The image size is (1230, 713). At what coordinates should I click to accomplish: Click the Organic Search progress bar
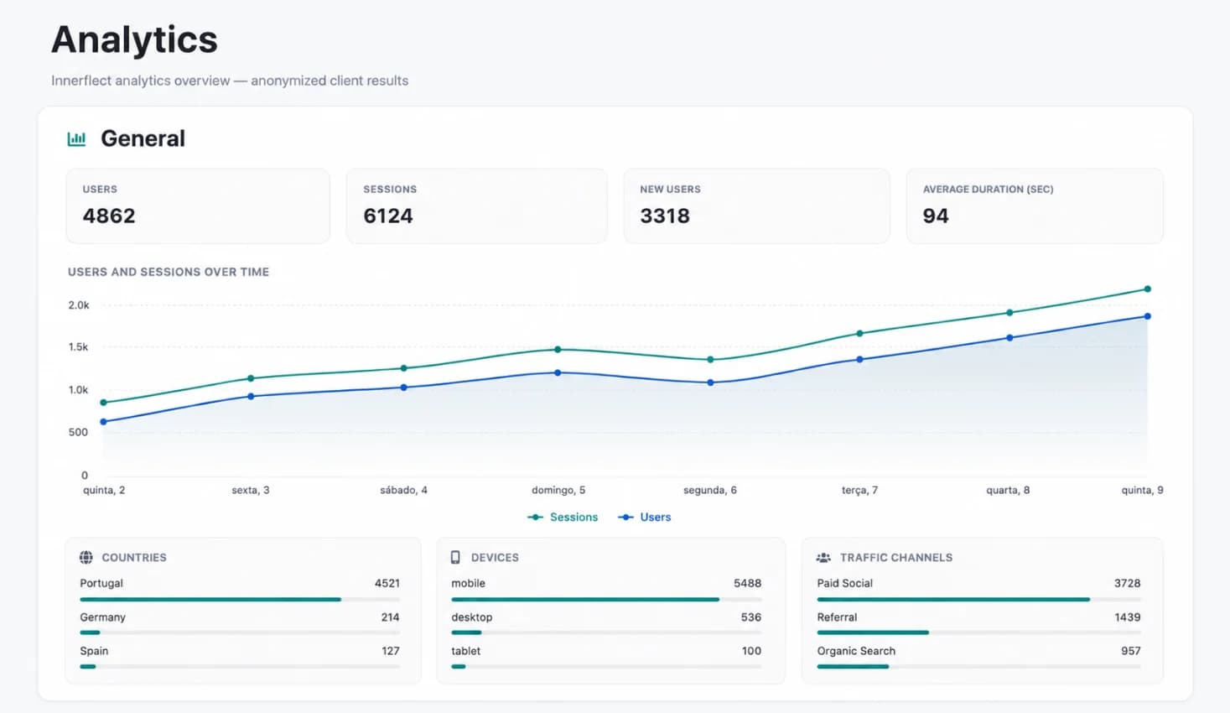978,666
